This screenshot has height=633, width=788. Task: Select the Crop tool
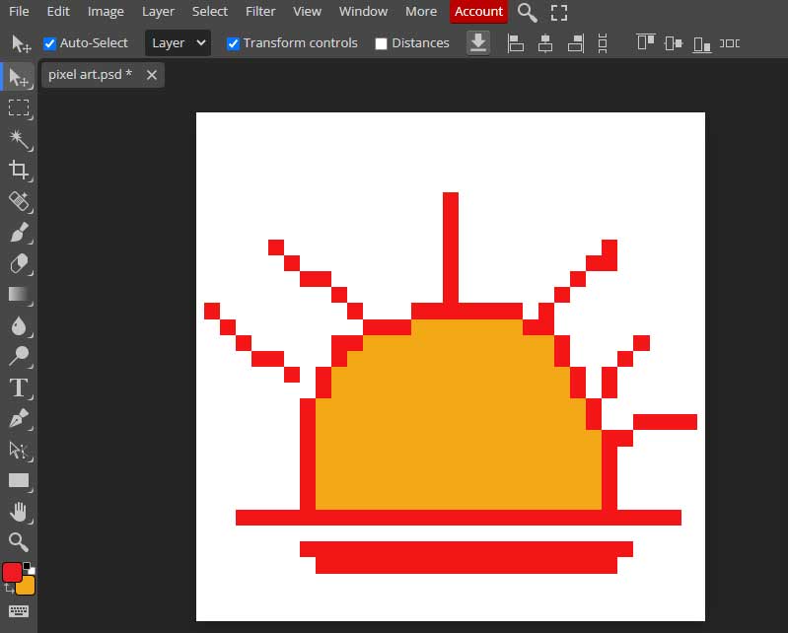click(x=19, y=170)
